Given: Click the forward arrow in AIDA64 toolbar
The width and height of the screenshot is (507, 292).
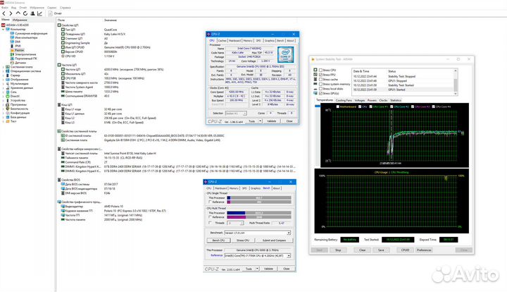Looking at the screenshot, I should 11,13.
